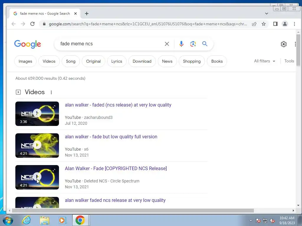
Task: Open the Chrome side panel
Action: point(275,24)
